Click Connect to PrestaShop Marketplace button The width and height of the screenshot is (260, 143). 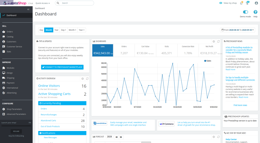62,67
